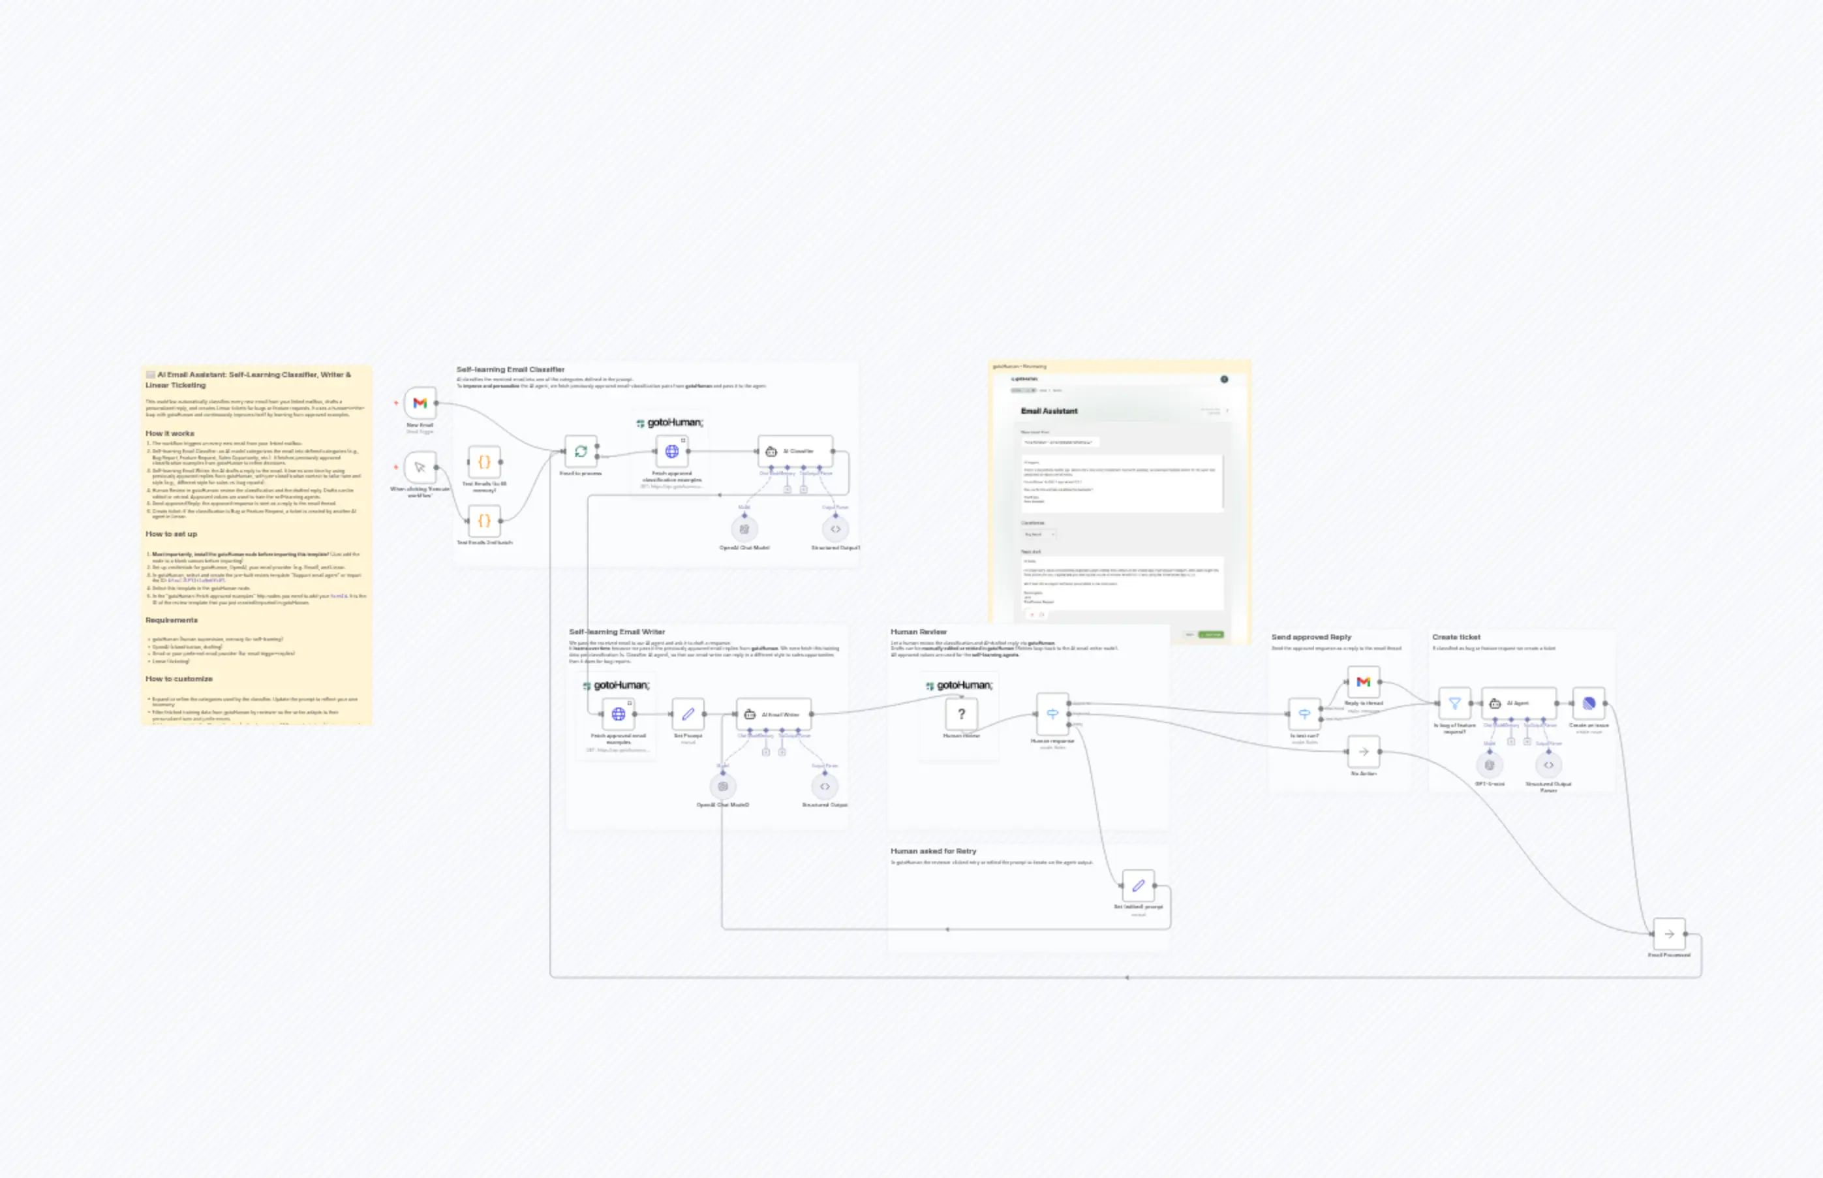
Task: Click the plus to add a Tool under AI Agent
Action: point(1527,741)
